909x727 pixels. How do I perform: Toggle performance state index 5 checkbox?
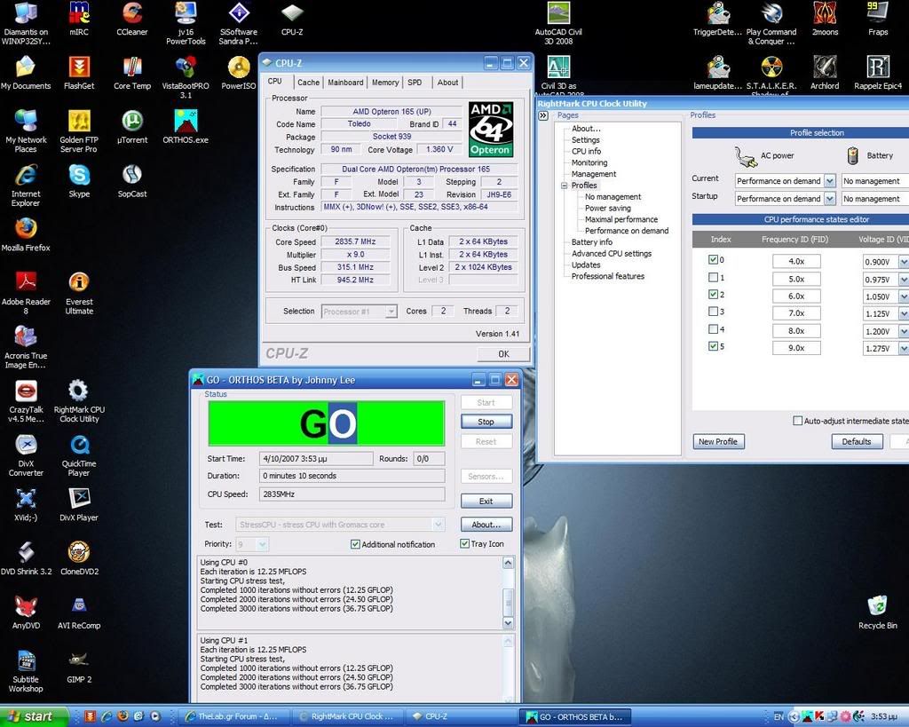(x=714, y=346)
